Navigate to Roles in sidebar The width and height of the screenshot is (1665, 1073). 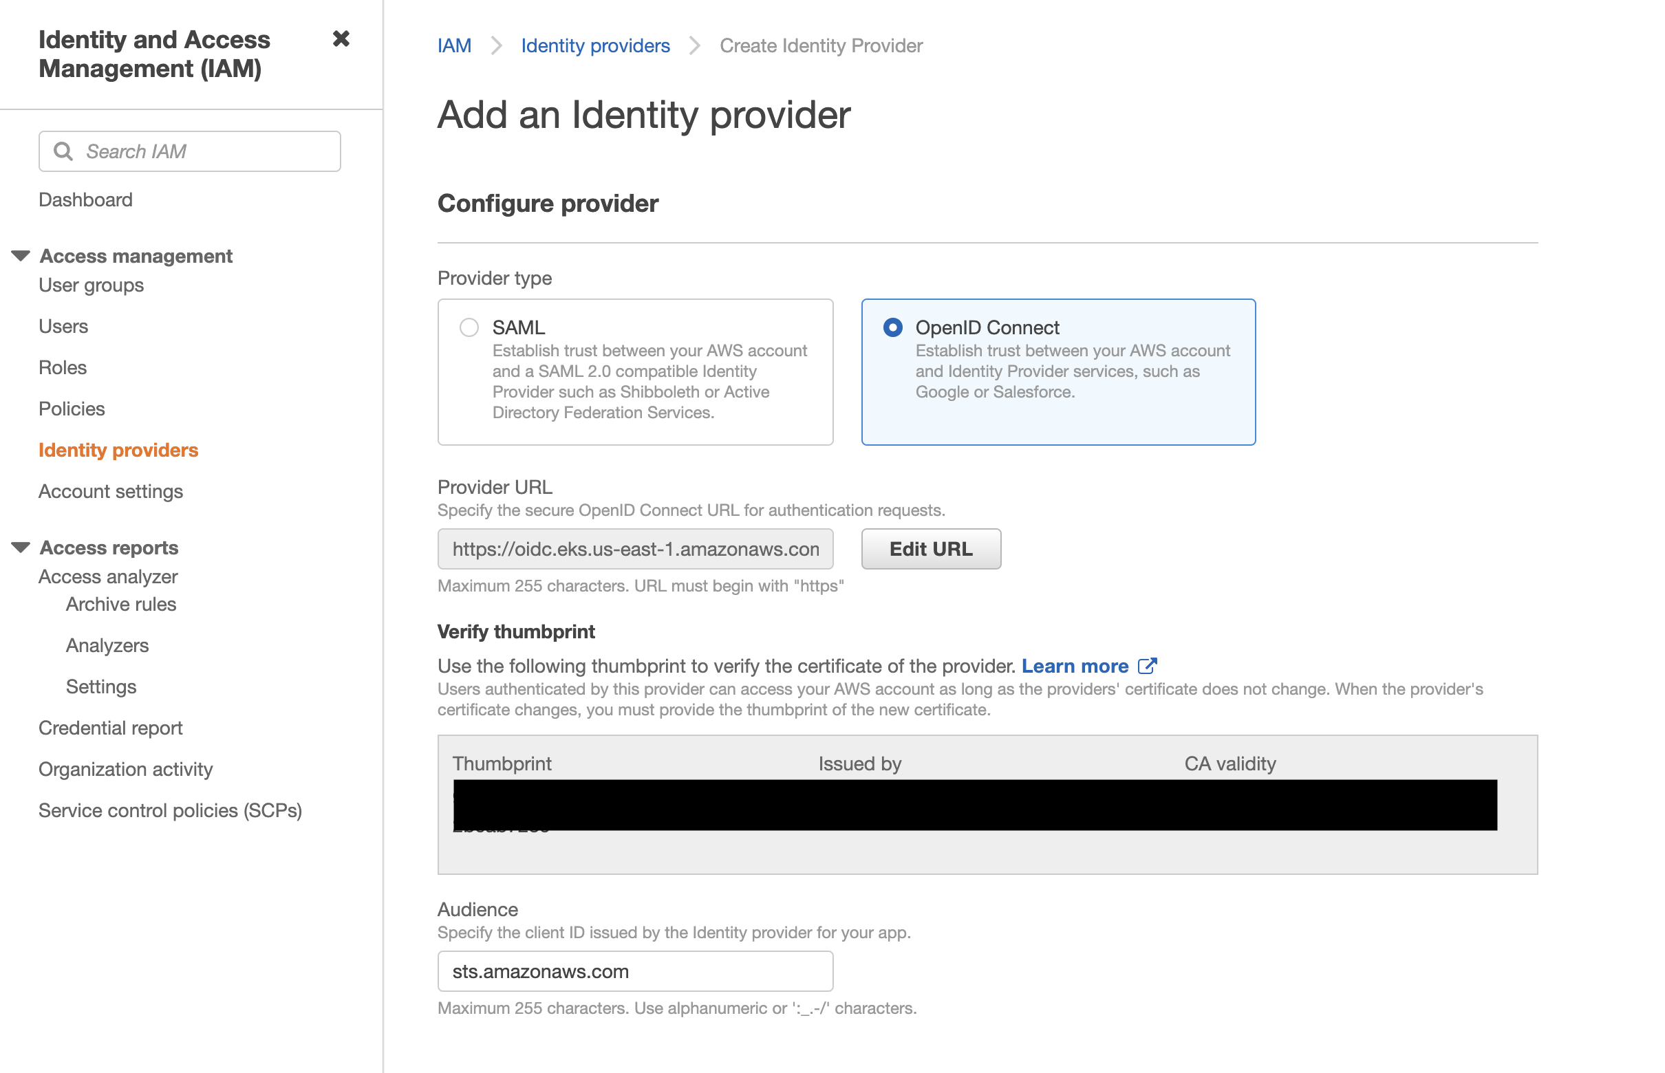62,367
